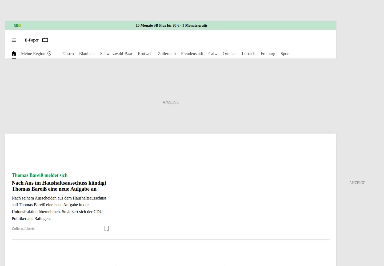Click the SB Plus logo
384x266 pixels.
click(x=17, y=26)
